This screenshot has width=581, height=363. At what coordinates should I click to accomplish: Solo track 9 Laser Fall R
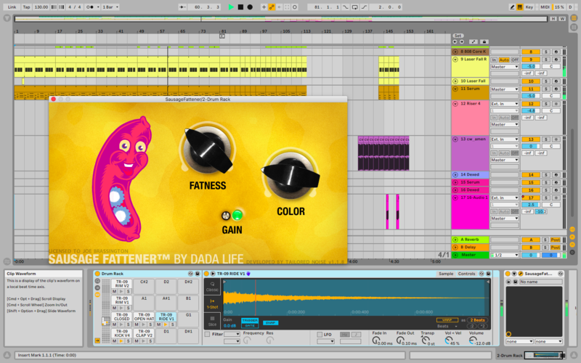coord(546,60)
